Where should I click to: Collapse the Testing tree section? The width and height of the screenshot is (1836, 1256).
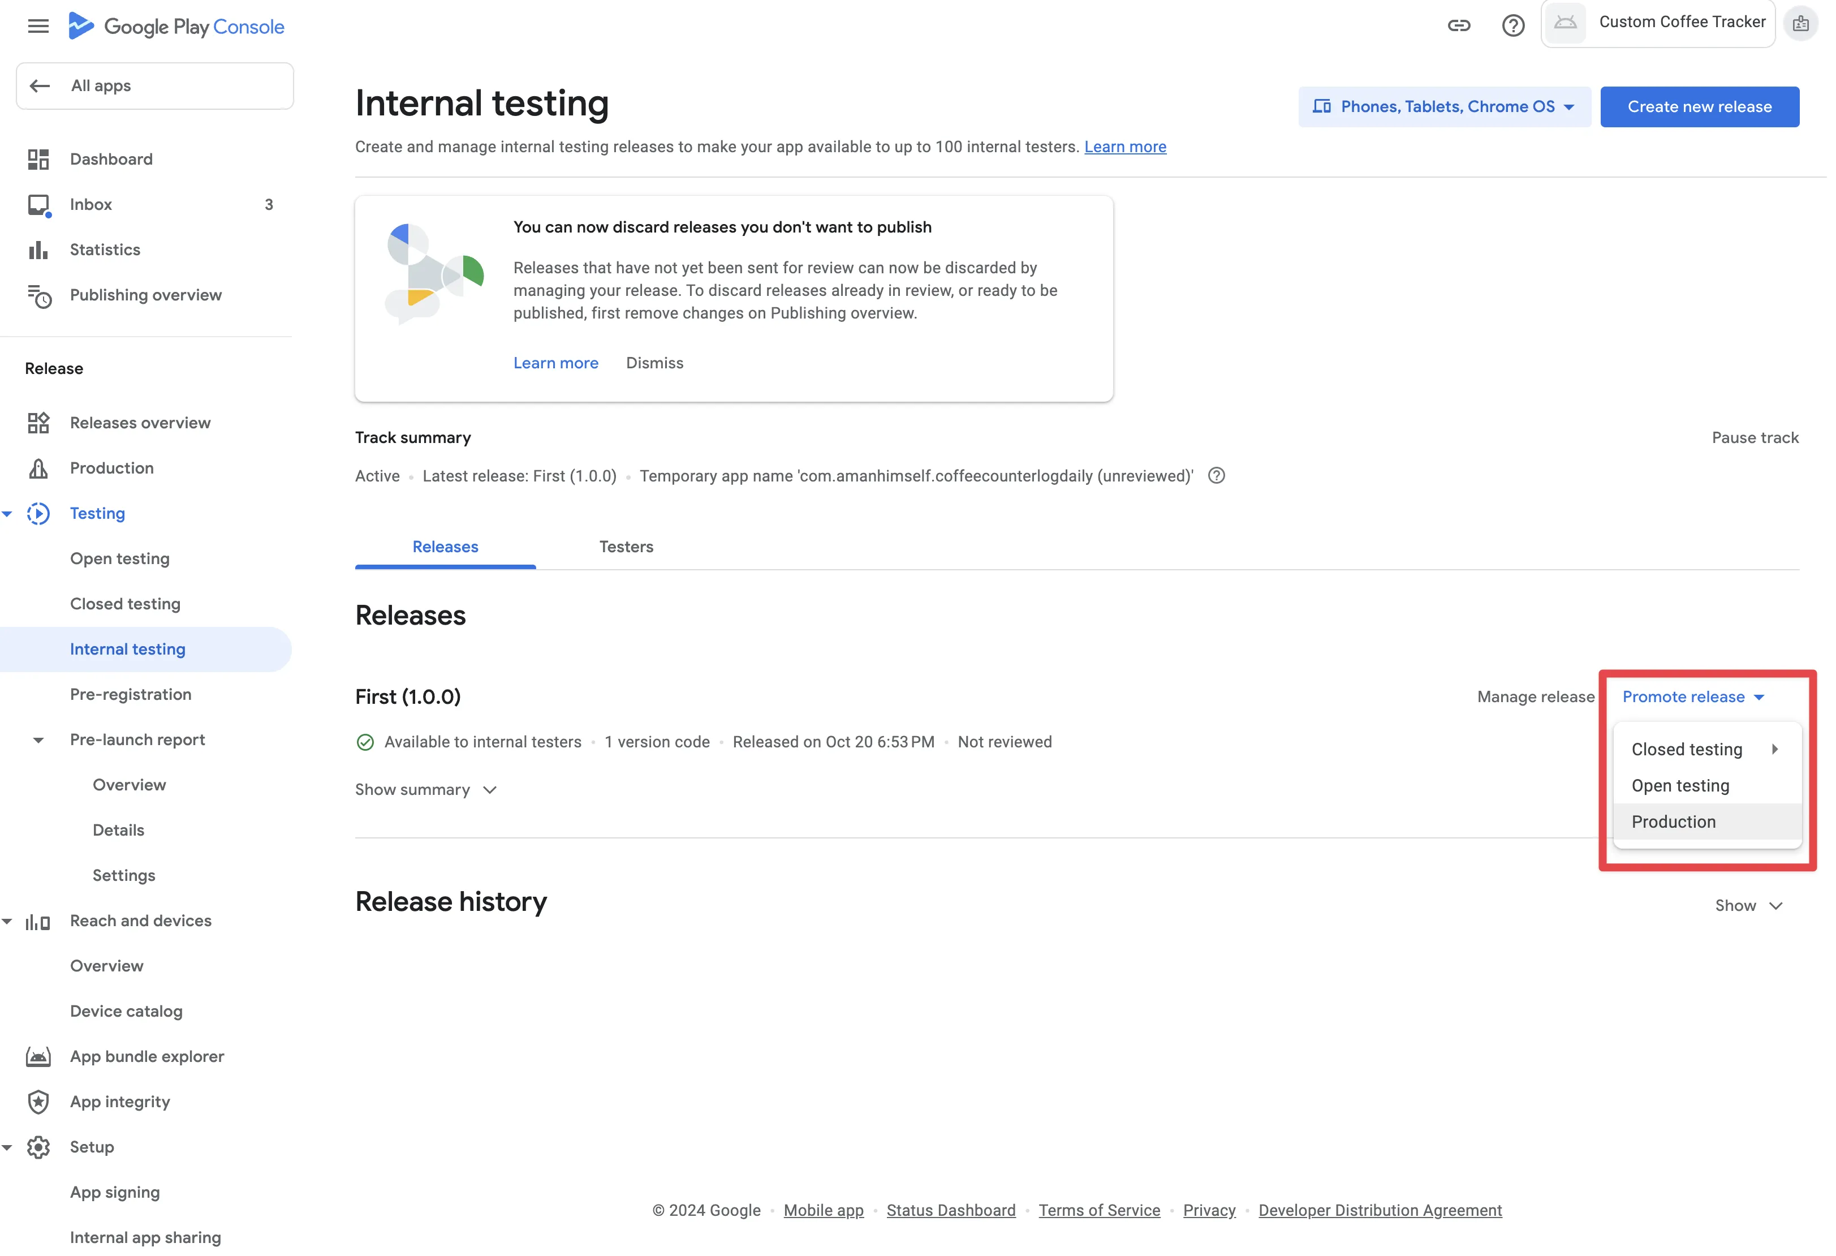tap(7, 514)
